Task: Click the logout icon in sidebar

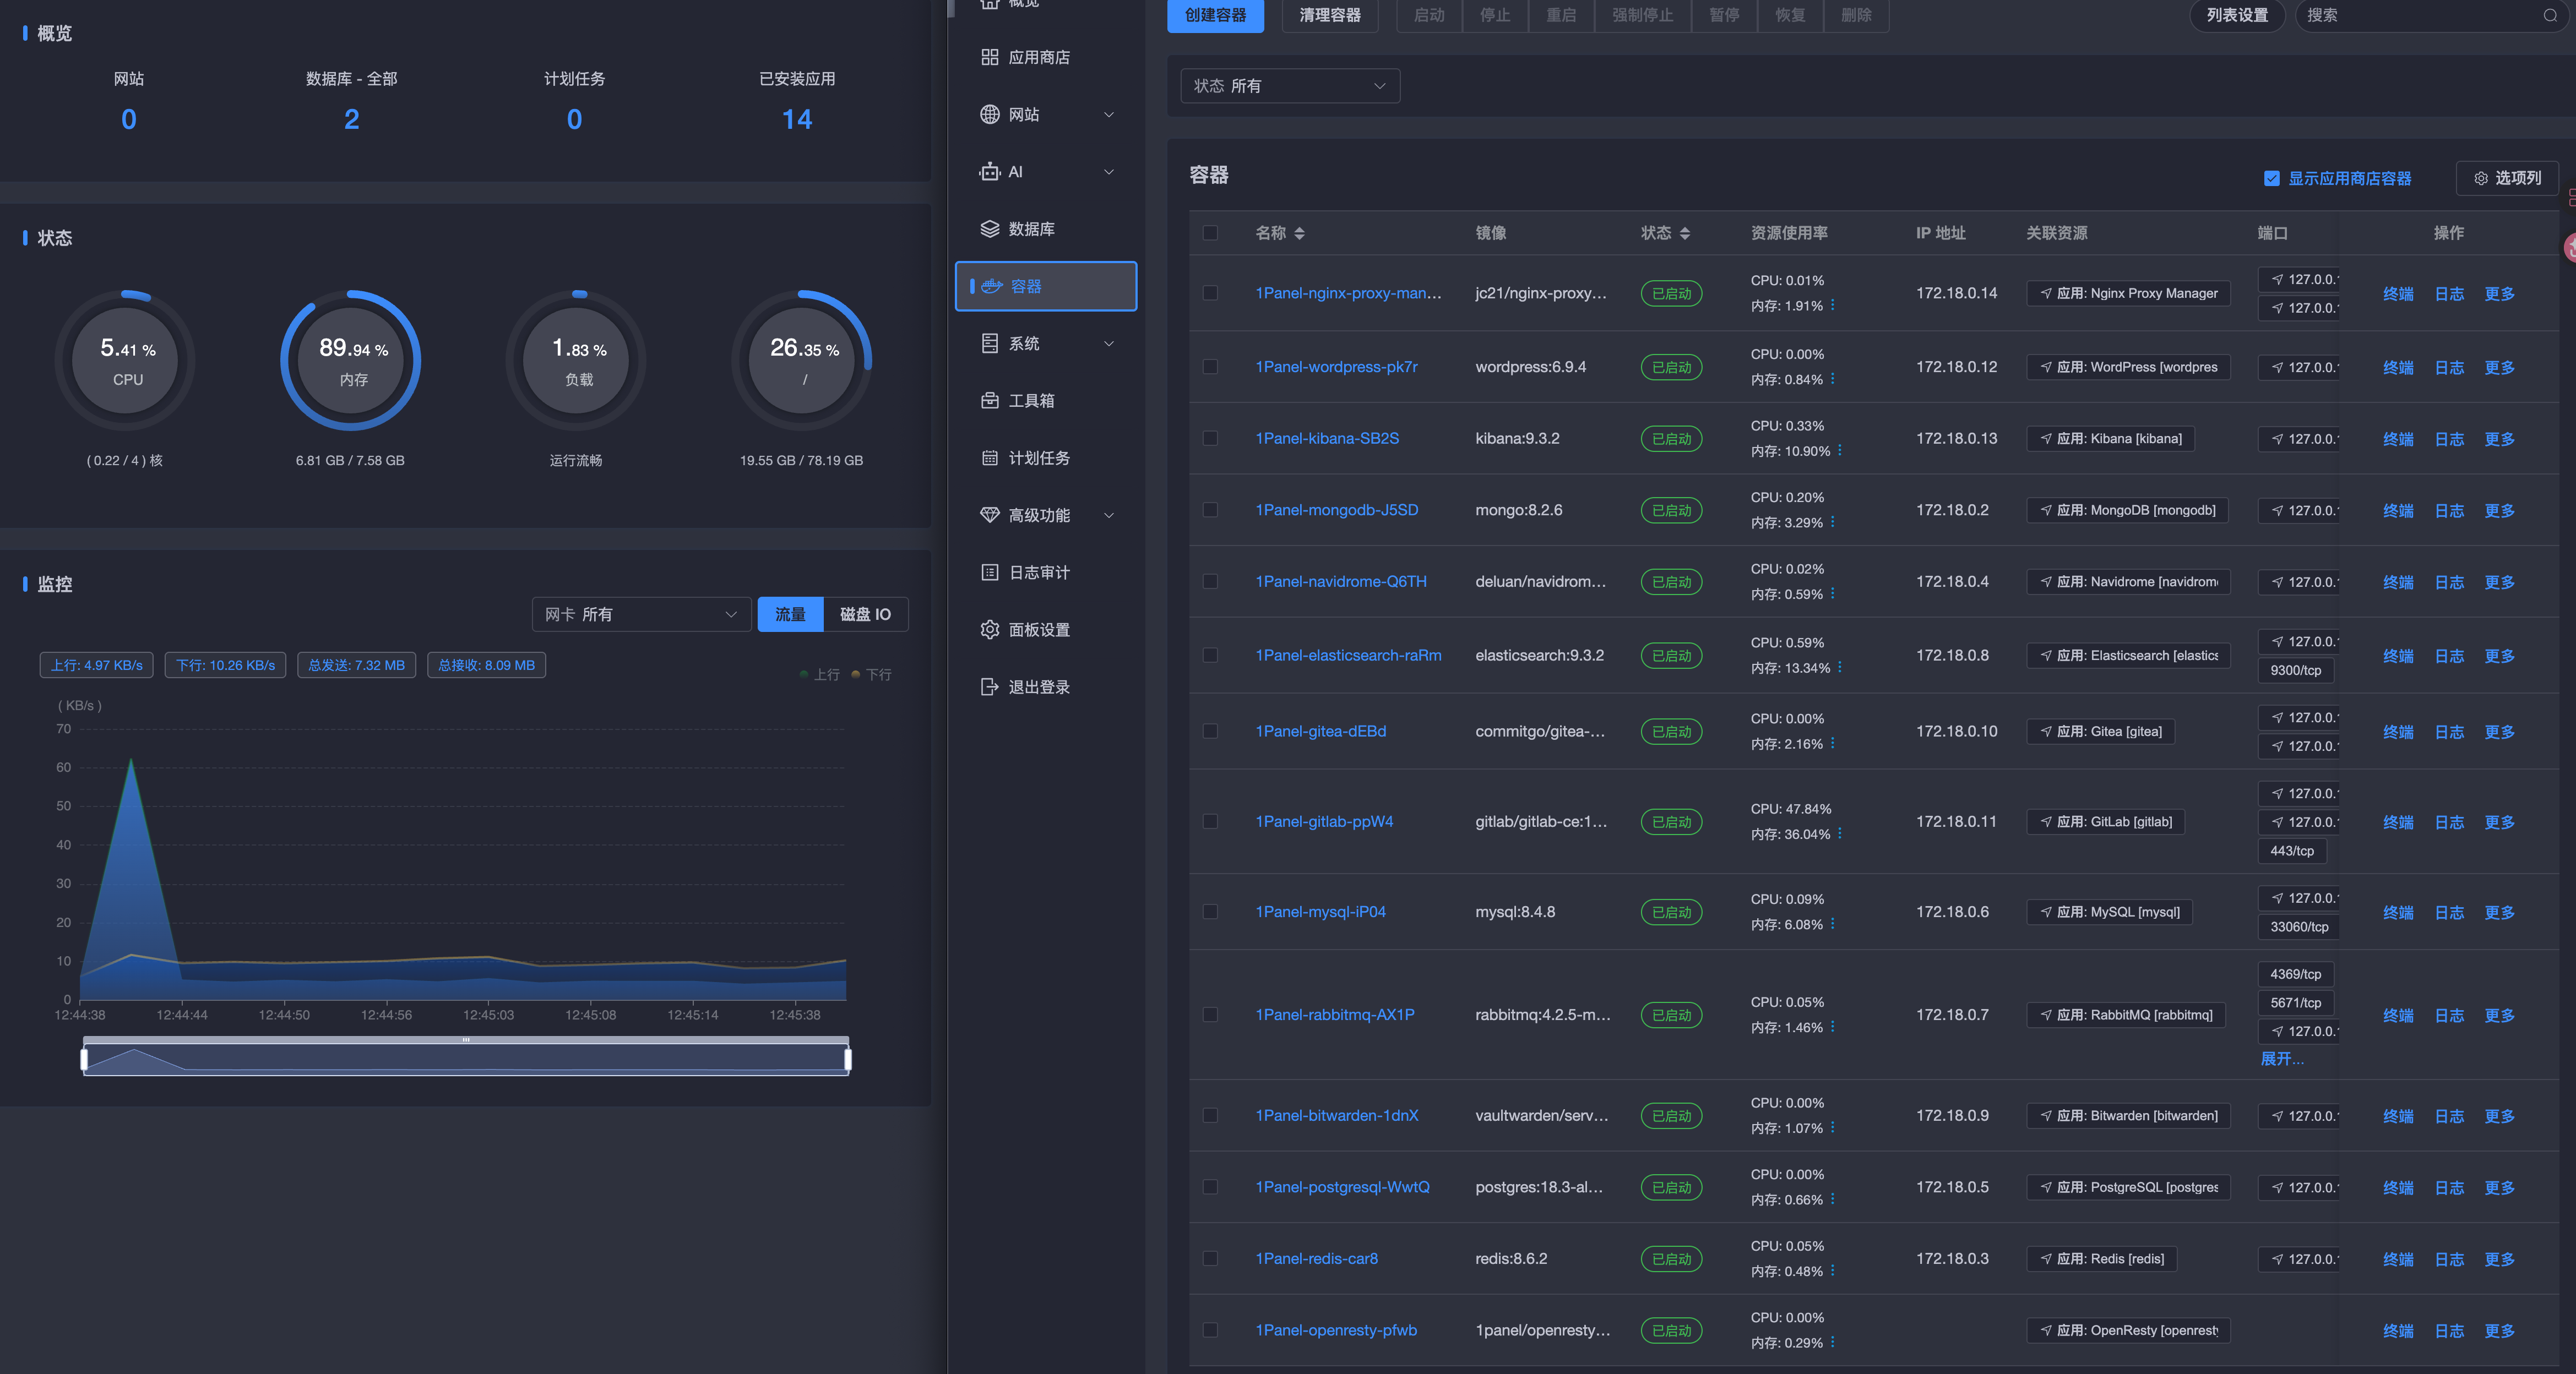Action: click(989, 687)
